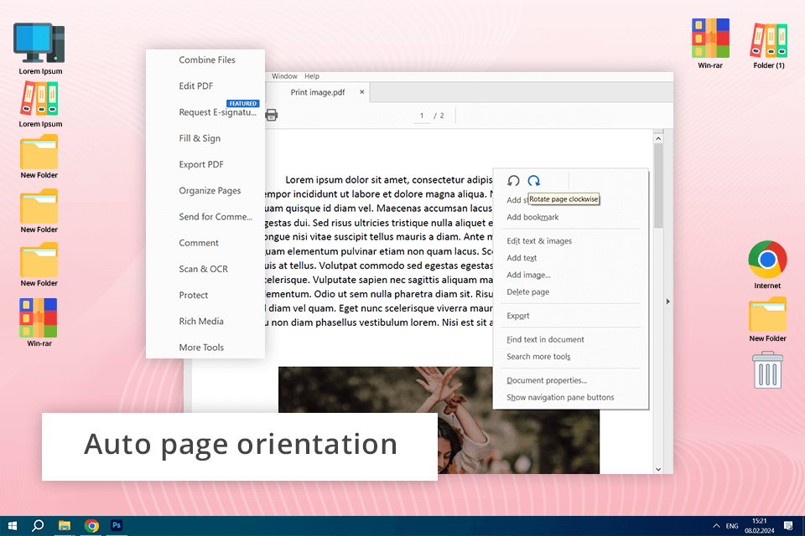
Task: Click the scrollbar down arrow in document
Action: tap(658, 469)
